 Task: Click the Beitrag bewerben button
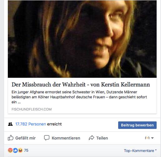(x=137, y=125)
